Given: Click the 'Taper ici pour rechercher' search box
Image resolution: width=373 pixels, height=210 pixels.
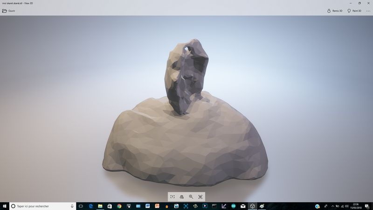Looking at the screenshot, I should 42,206.
